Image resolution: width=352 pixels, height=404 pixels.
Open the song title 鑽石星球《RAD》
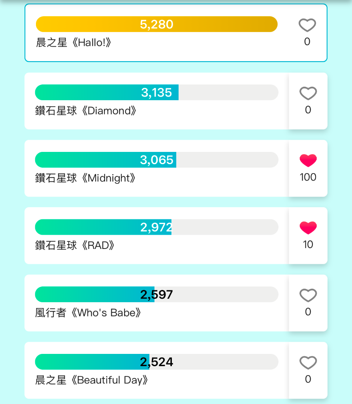click(75, 245)
